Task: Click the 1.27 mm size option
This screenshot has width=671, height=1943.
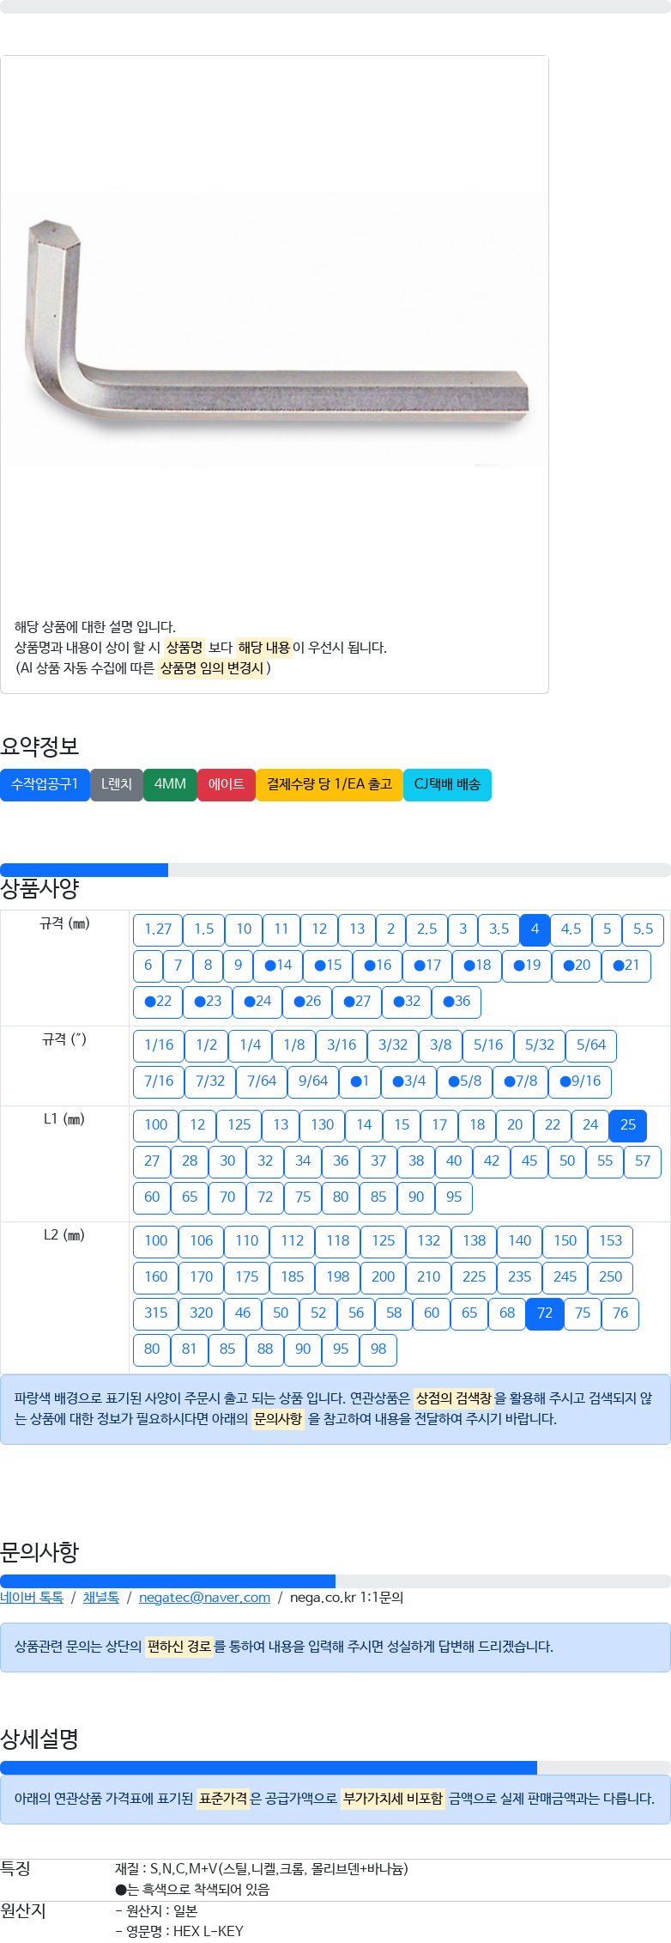Action: (158, 929)
